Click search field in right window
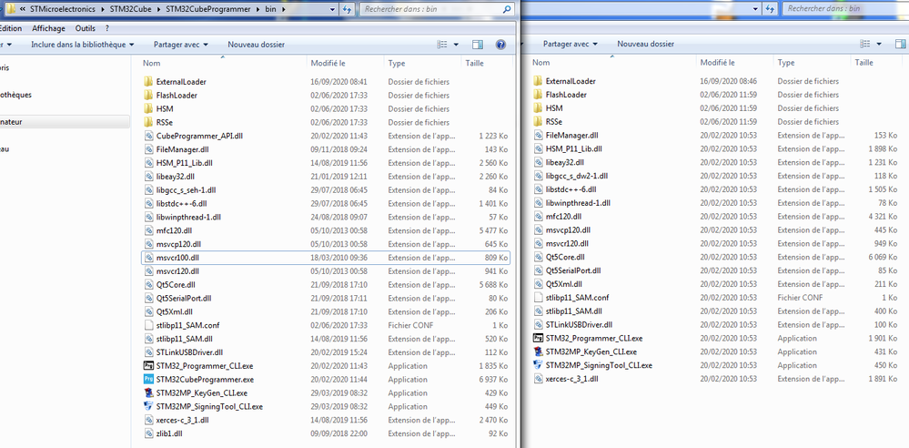909x448 pixels. pos(846,9)
